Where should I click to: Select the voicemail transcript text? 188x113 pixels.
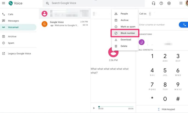point(110,71)
